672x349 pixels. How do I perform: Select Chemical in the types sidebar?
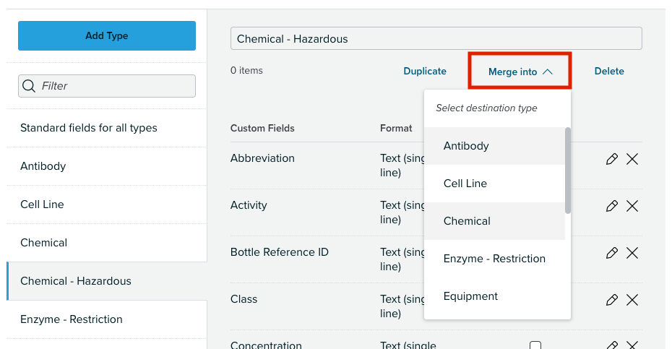[107, 243]
